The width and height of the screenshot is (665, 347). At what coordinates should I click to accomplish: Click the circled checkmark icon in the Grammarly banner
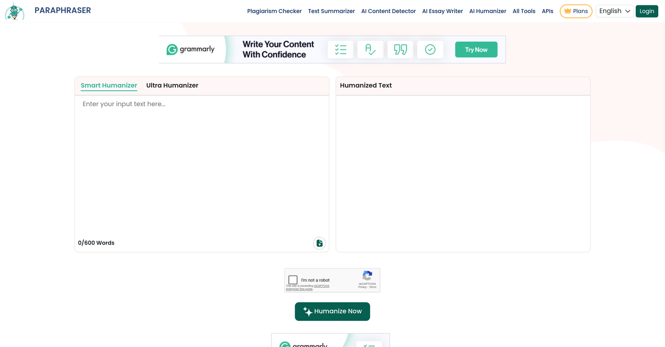430,50
